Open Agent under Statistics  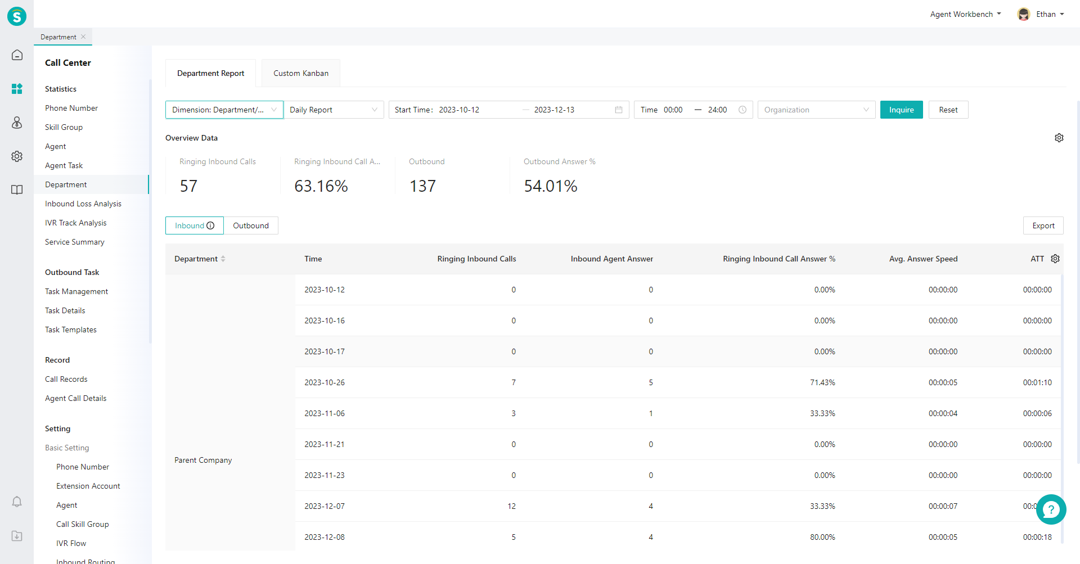click(x=56, y=146)
